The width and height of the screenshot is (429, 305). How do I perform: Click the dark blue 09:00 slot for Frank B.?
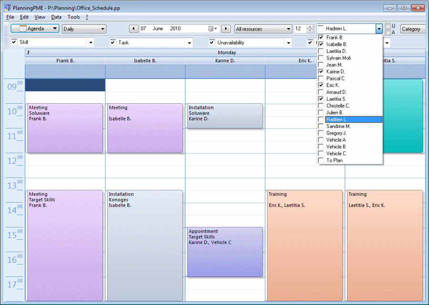(x=65, y=85)
